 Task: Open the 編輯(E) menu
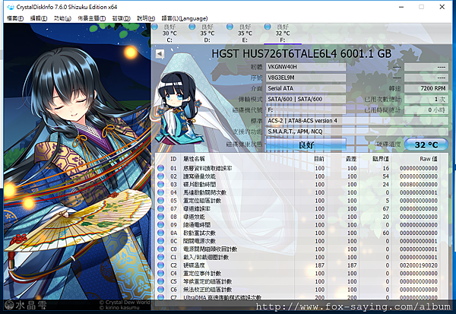[39, 18]
